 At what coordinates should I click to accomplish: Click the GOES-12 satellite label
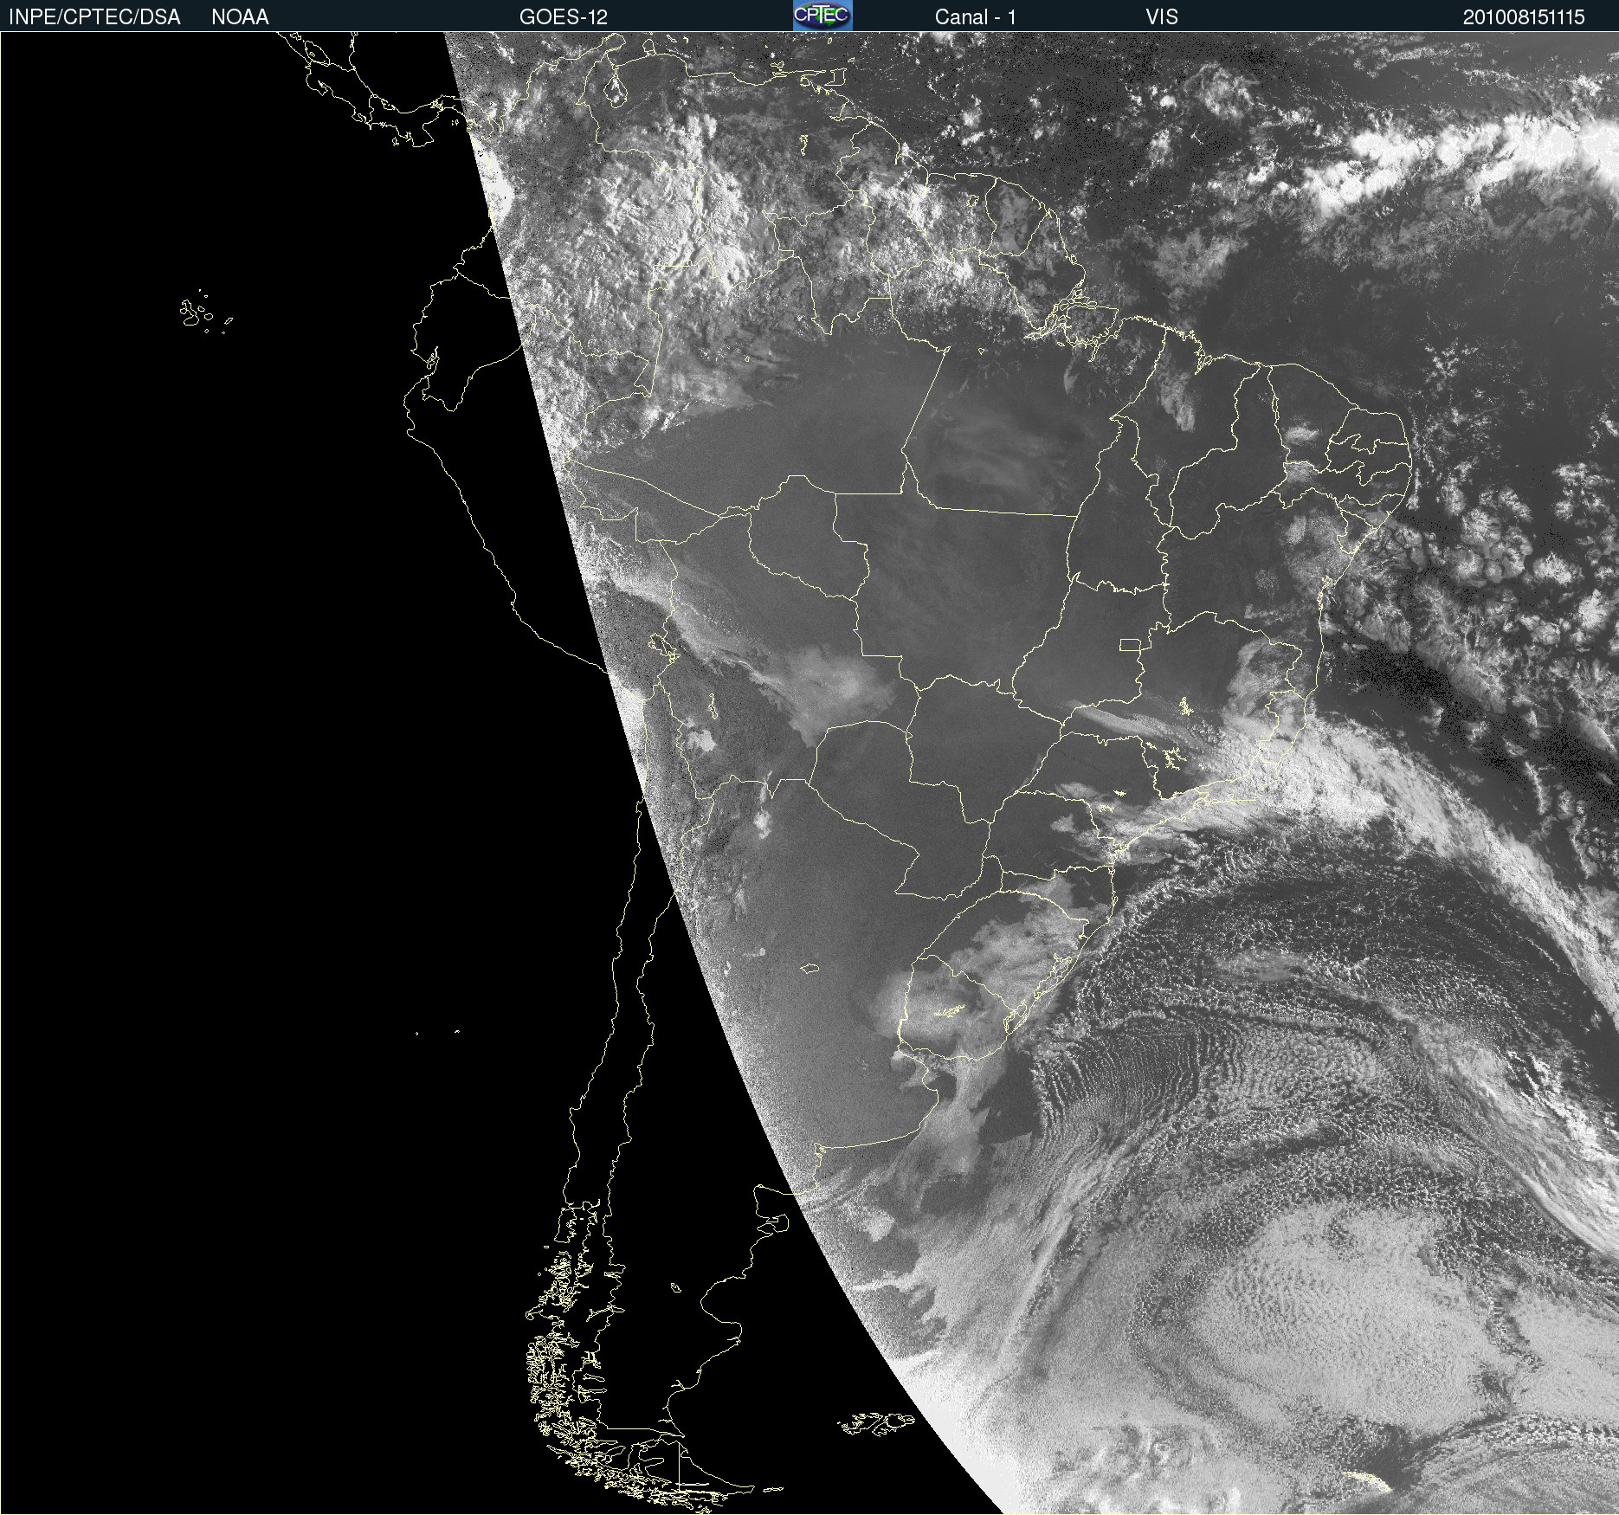(x=564, y=17)
